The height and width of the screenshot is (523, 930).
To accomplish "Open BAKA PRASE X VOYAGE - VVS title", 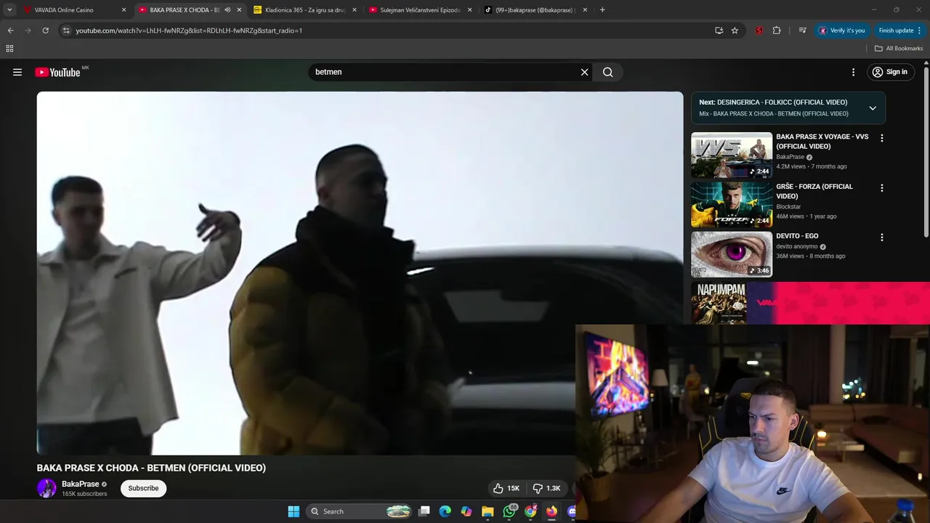I will click(822, 142).
